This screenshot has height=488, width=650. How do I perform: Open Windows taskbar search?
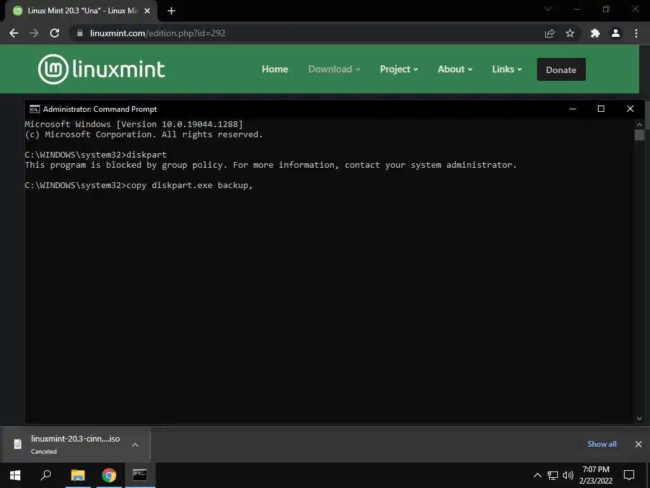46,475
